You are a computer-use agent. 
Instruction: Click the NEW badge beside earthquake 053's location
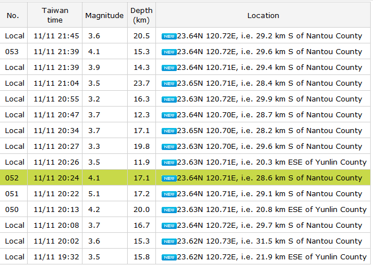168,52
